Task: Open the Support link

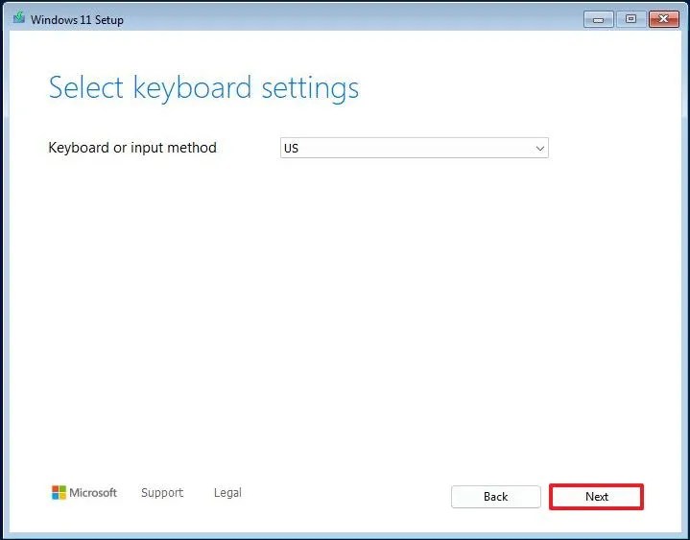Action: point(162,492)
